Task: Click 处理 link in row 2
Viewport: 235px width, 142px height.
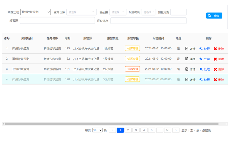Action: 207,59
